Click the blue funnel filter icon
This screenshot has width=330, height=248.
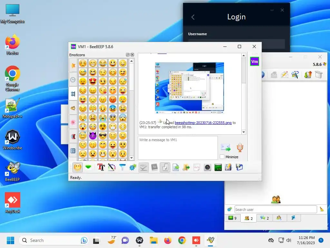point(122,167)
